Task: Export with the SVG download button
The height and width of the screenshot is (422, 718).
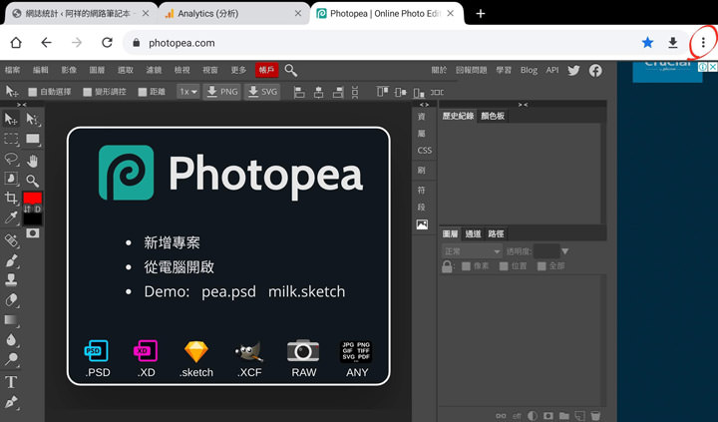Action: (x=262, y=92)
